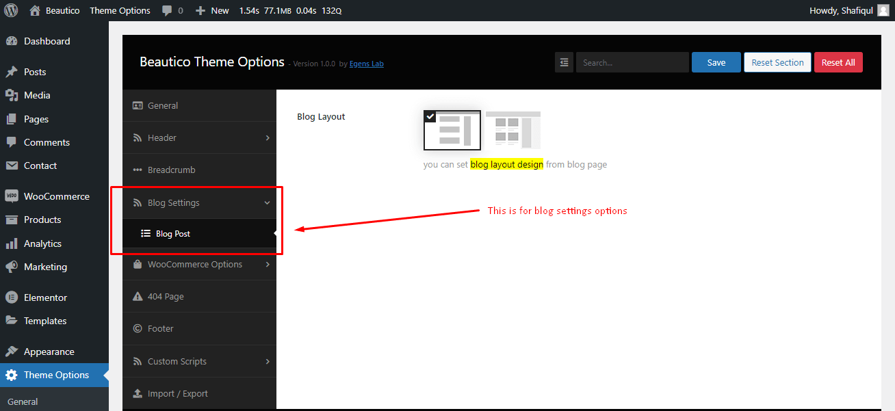This screenshot has width=895, height=411.
Task: Open the Import / Export section
Action: click(x=199, y=393)
